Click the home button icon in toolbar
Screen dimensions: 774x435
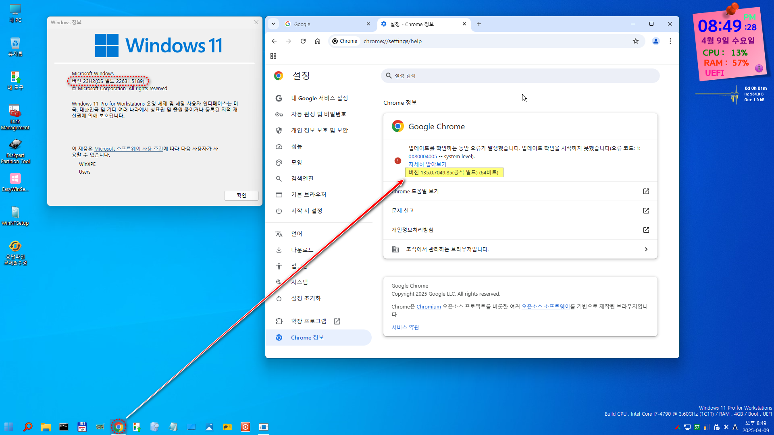click(x=318, y=41)
